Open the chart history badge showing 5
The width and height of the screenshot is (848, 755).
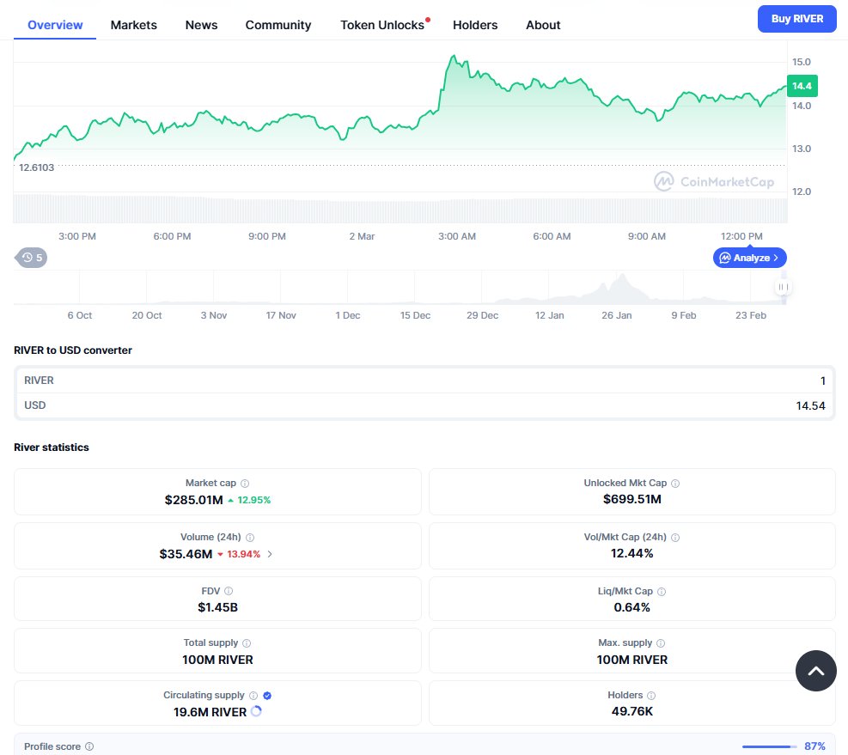[32, 258]
